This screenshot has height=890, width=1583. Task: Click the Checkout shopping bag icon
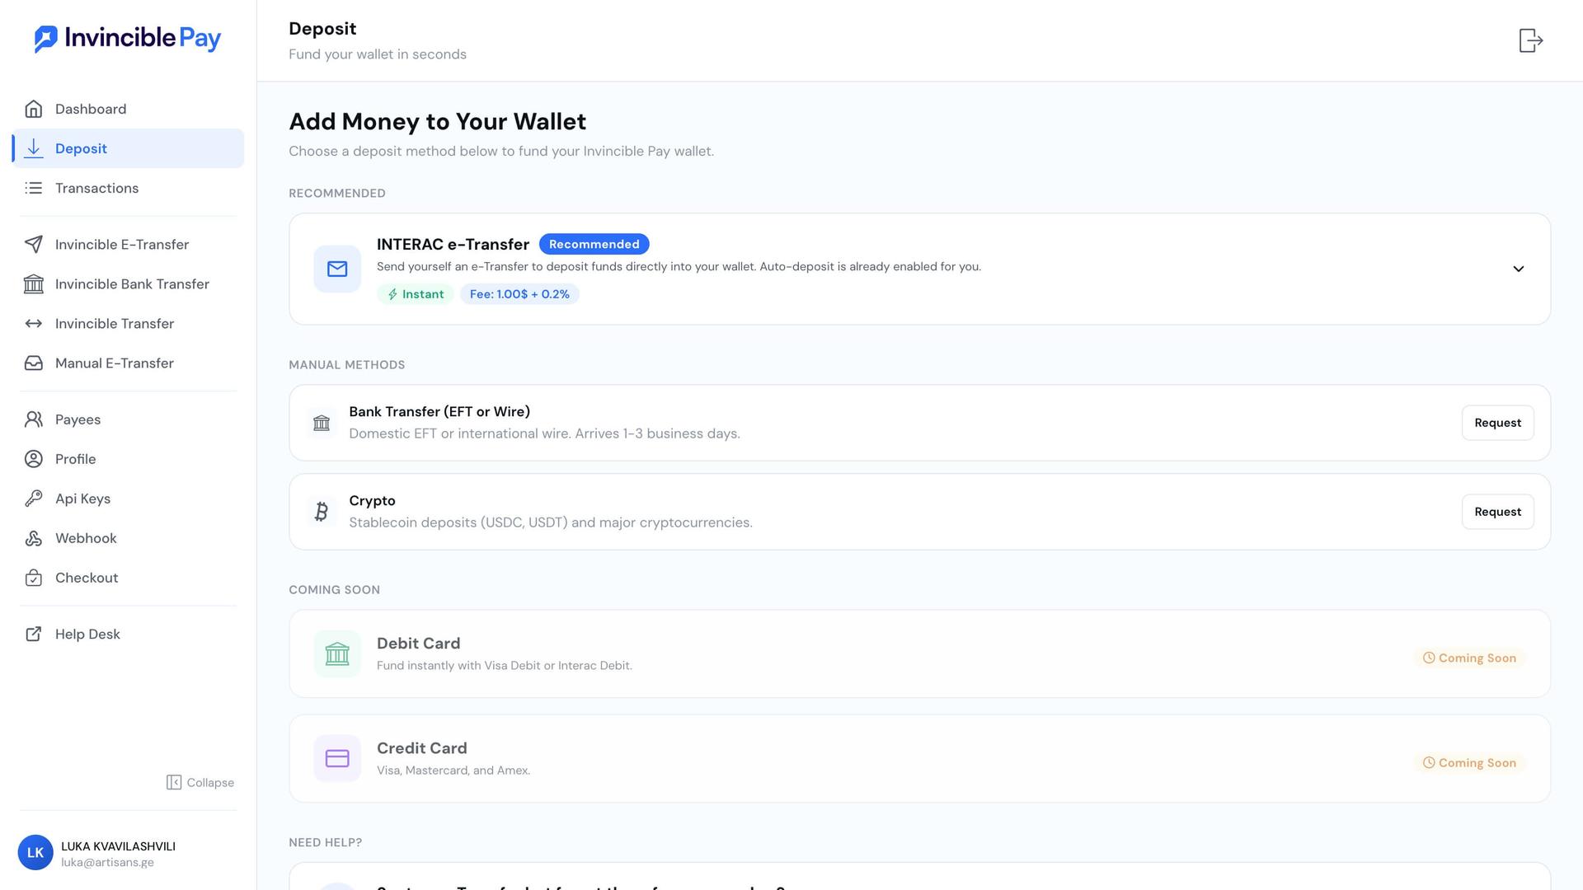pos(34,578)
